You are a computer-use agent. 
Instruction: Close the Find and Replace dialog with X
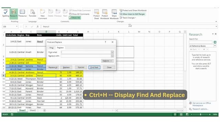pyautogui.click(x=112, y=42)
